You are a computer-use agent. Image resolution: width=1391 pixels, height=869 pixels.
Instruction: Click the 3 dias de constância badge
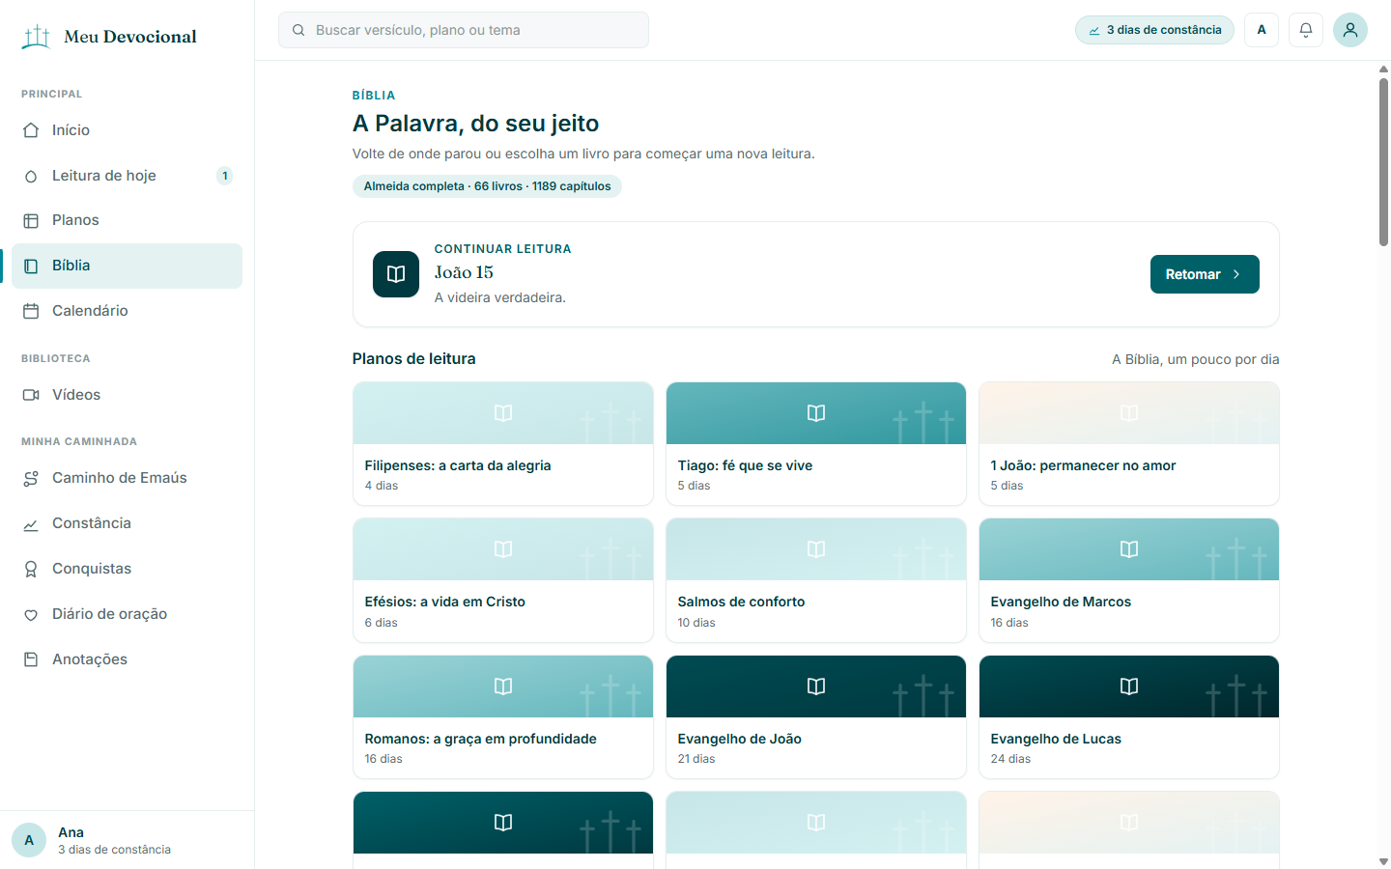(1154, 30)
